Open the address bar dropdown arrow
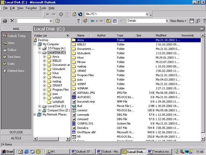 [147, 14]
